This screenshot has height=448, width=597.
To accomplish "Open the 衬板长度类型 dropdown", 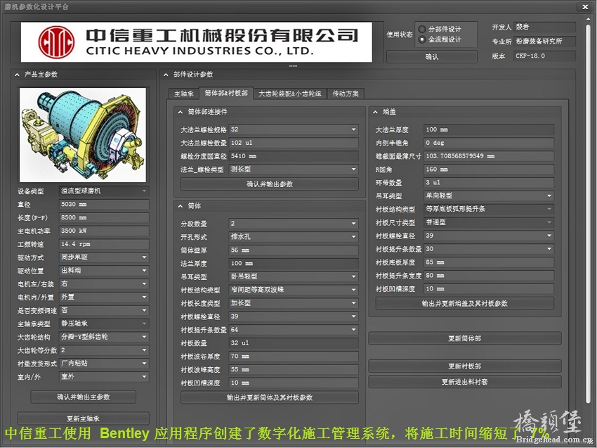I will (294, 303).
